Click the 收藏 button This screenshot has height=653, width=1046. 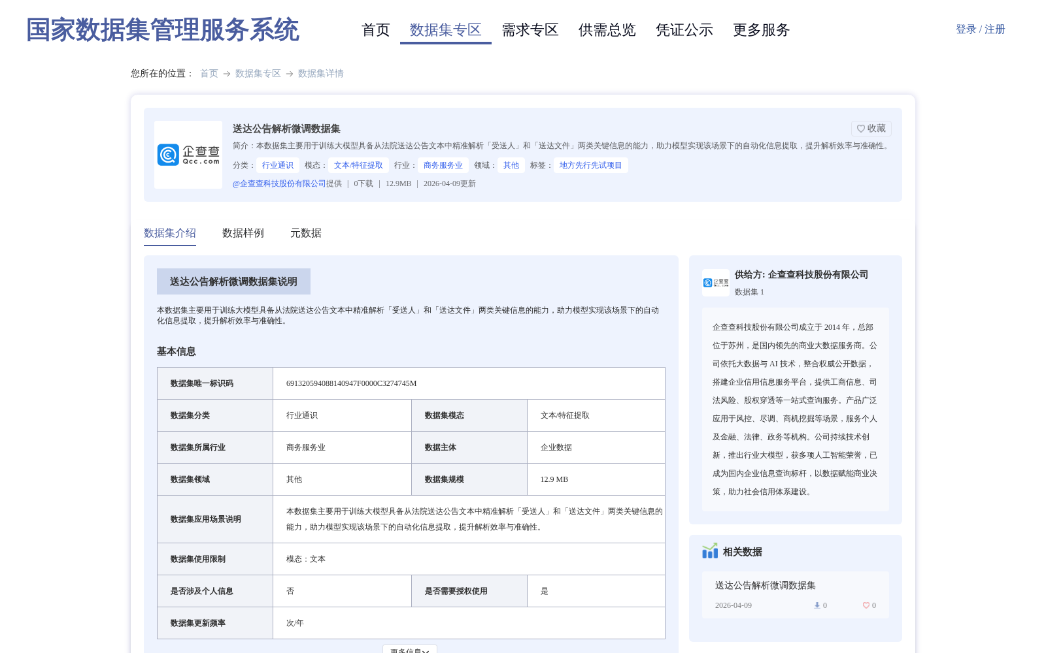(x=871, y=129)
